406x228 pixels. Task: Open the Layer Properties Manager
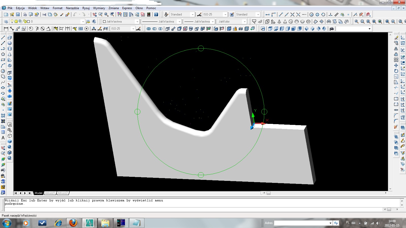pyautogui.click(x=6, y=22)
